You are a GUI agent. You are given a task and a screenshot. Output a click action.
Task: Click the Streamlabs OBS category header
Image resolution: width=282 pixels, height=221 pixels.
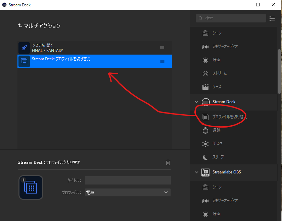234,172
